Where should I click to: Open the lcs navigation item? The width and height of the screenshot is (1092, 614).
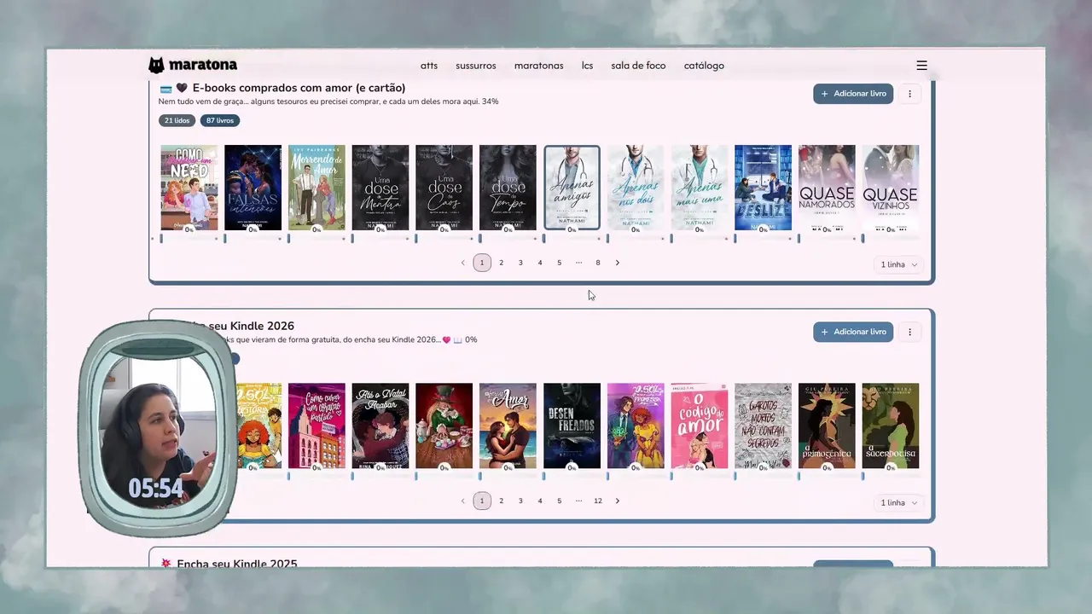pos(588,66)
